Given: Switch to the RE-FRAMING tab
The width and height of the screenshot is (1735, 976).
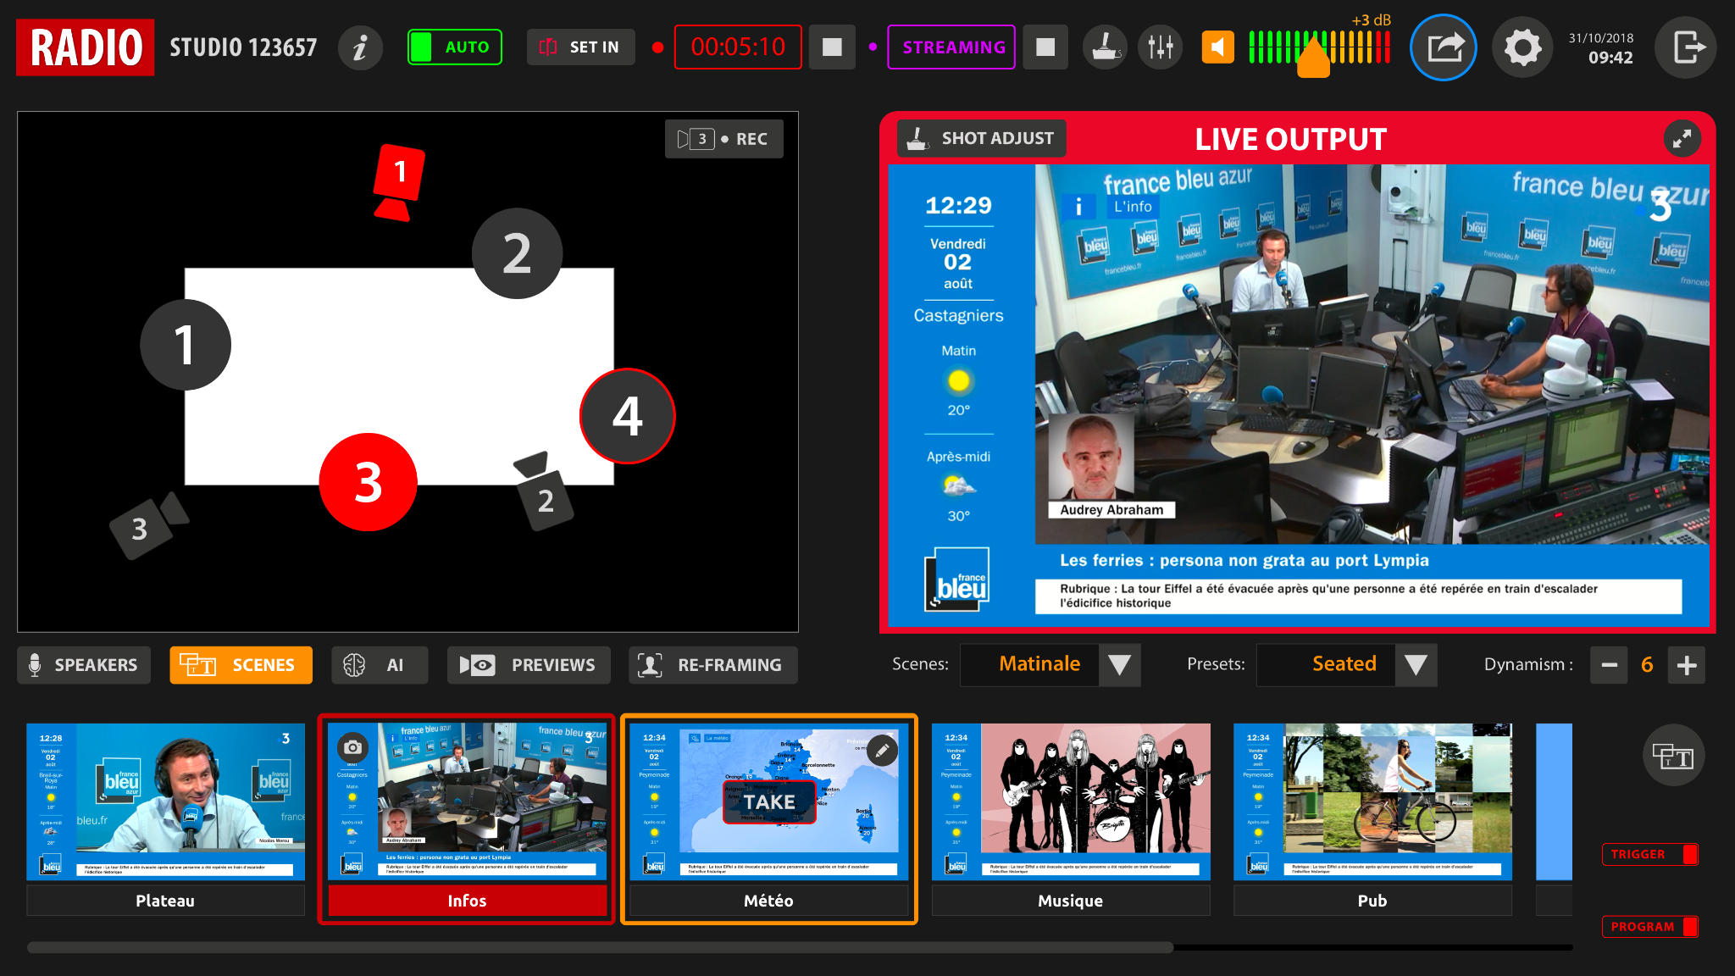Looking at the screenshot, I should pyautogui.click(x=712, y=665).
